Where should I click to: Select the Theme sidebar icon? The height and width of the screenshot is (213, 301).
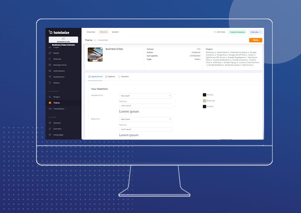(50, 103)
